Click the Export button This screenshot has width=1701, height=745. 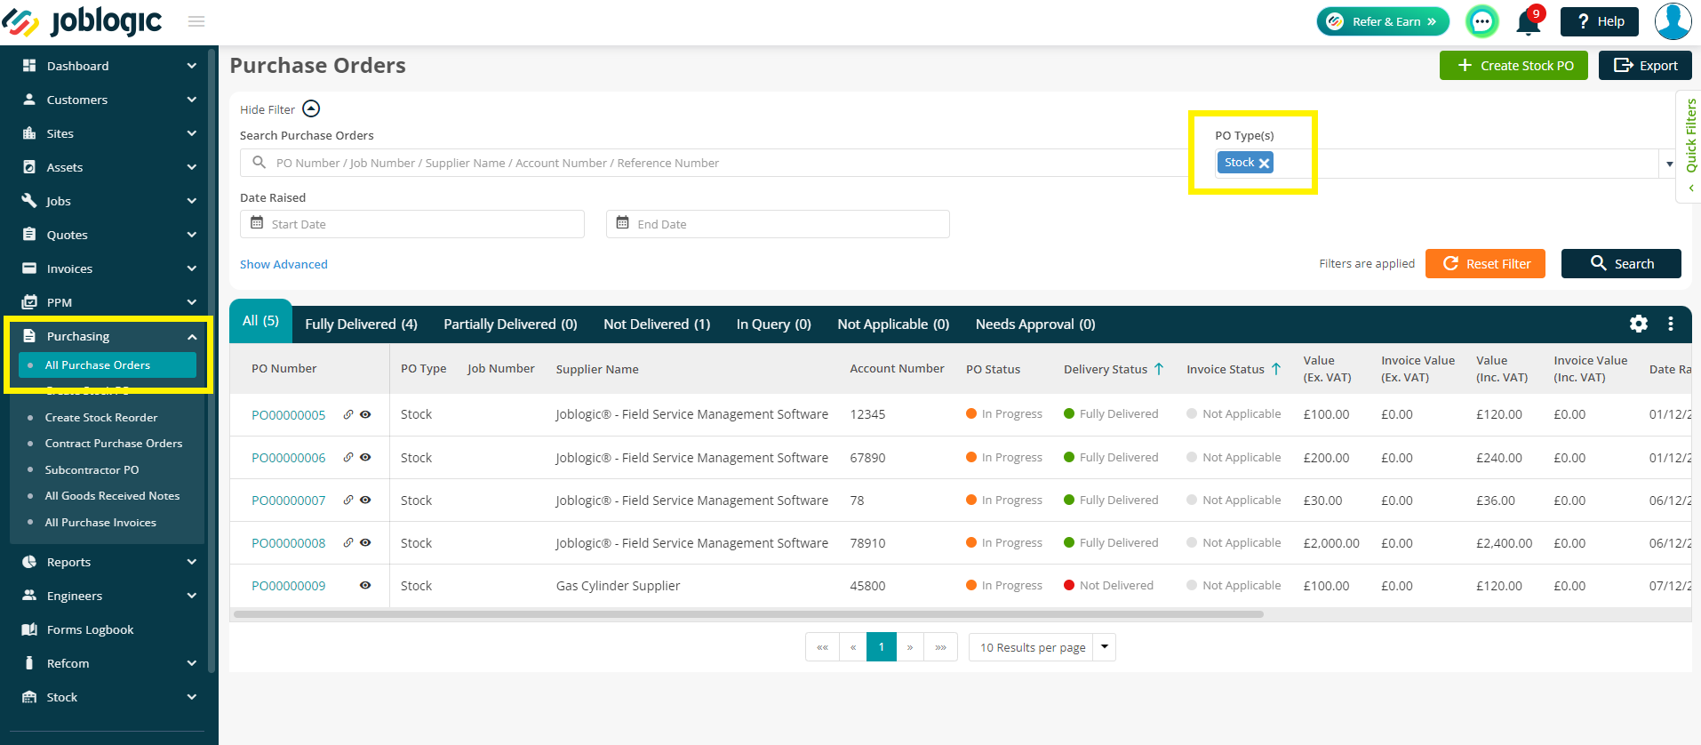click(1645, 66)
